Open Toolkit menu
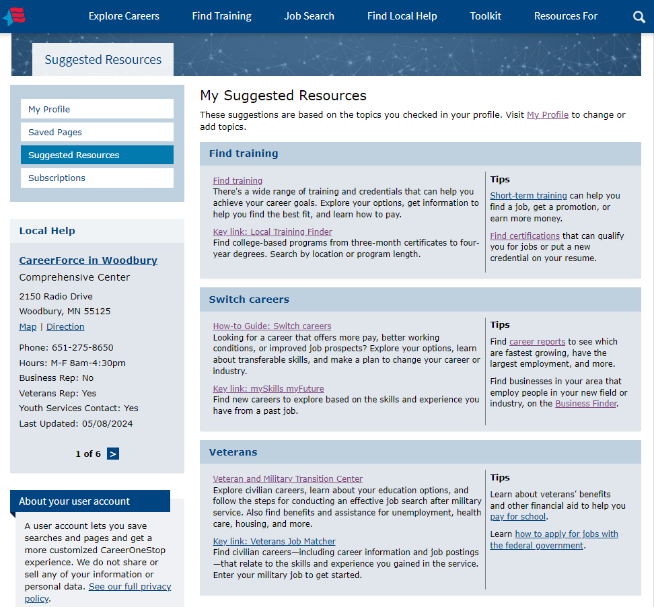This screenshot has width=654, height=607. pos(486,16)
